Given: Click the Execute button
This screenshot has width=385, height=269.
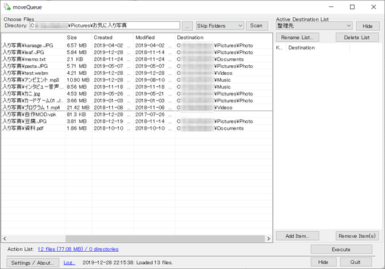Looking at the screenshot, I should [x=341, y=249].
